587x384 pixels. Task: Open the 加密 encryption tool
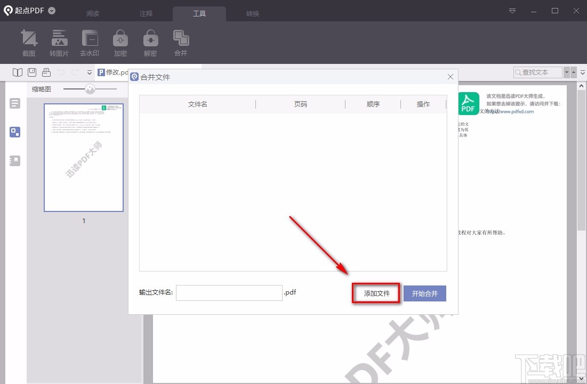(120, 43)
